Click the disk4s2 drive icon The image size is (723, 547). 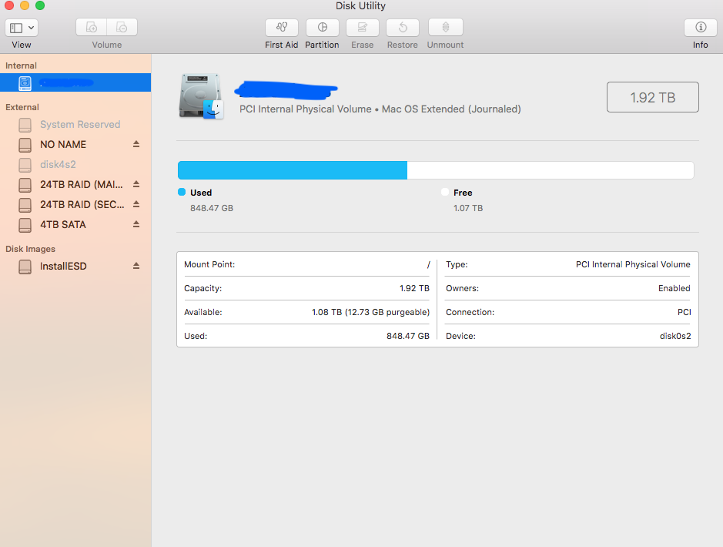tap(25, 165)
